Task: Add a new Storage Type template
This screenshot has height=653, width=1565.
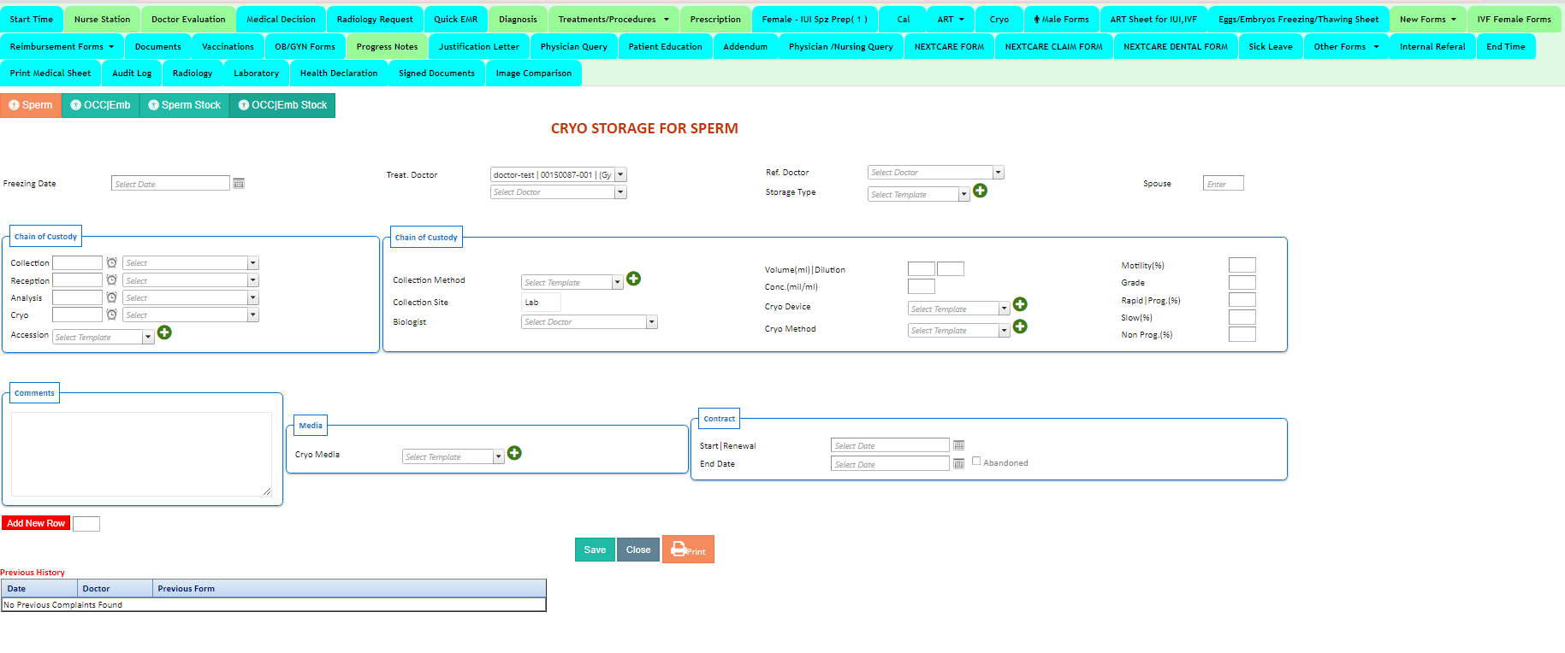Action: point(981,191)
